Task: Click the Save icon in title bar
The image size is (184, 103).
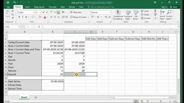Action: 8,2
